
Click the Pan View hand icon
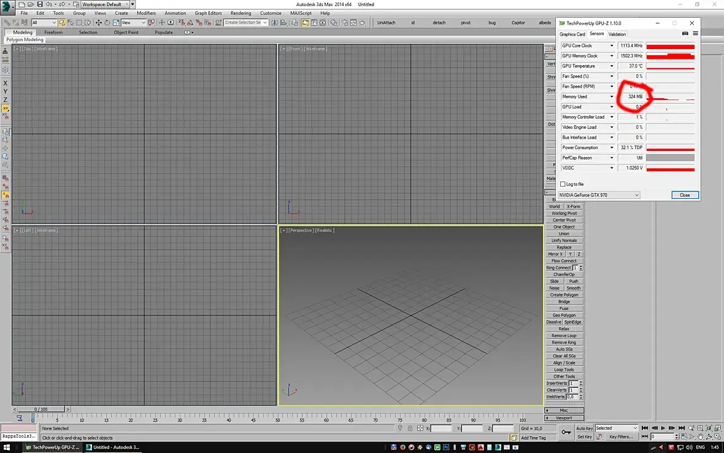701,436
